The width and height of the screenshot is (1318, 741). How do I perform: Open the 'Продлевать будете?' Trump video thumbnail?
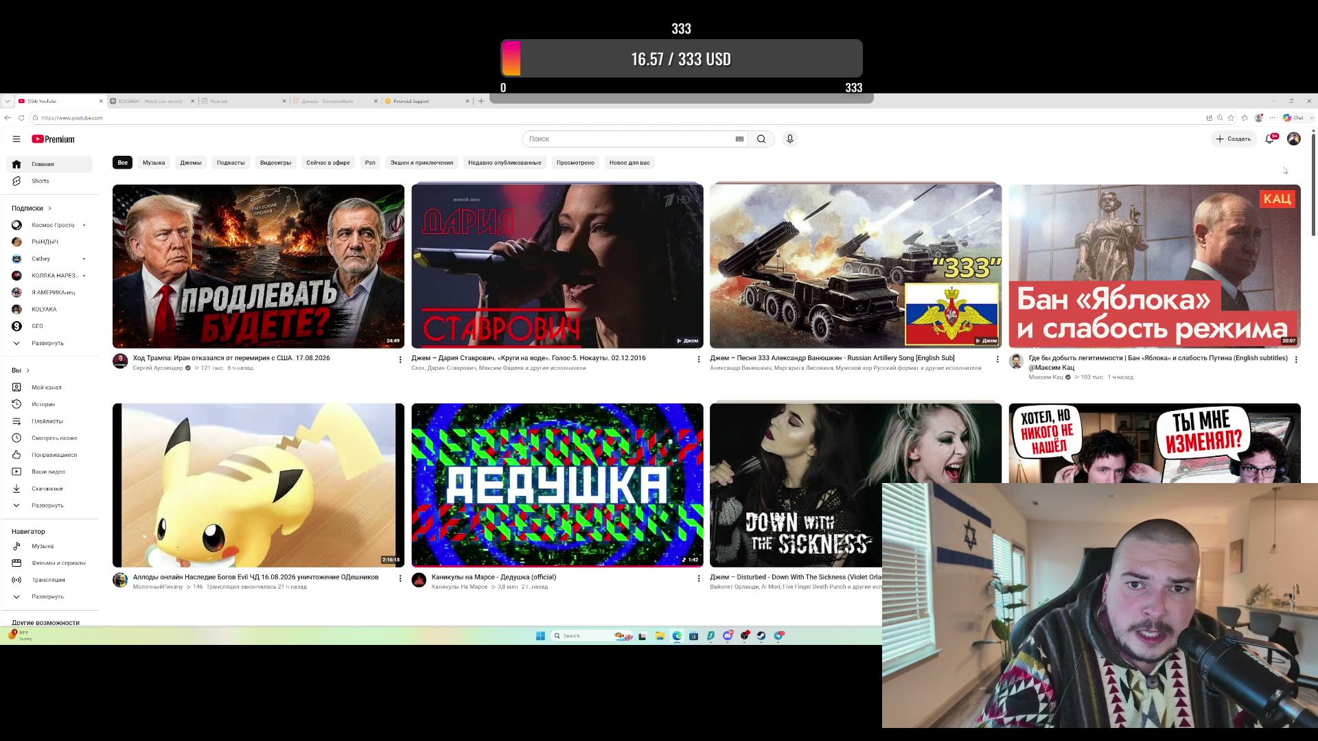click(258, 266)
